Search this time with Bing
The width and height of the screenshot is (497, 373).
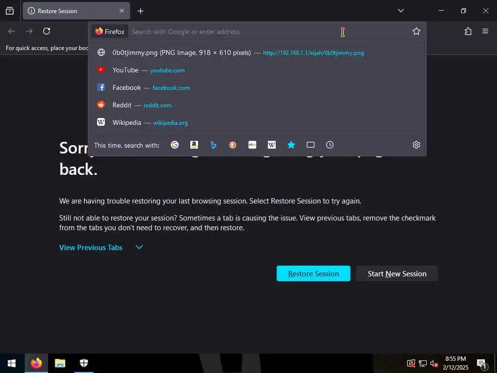point(214,145)
